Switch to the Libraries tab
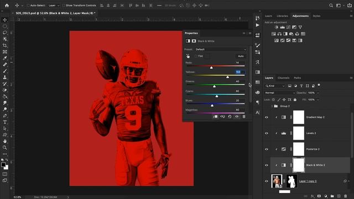The image size is (354, 199). (x=282, y=16)
